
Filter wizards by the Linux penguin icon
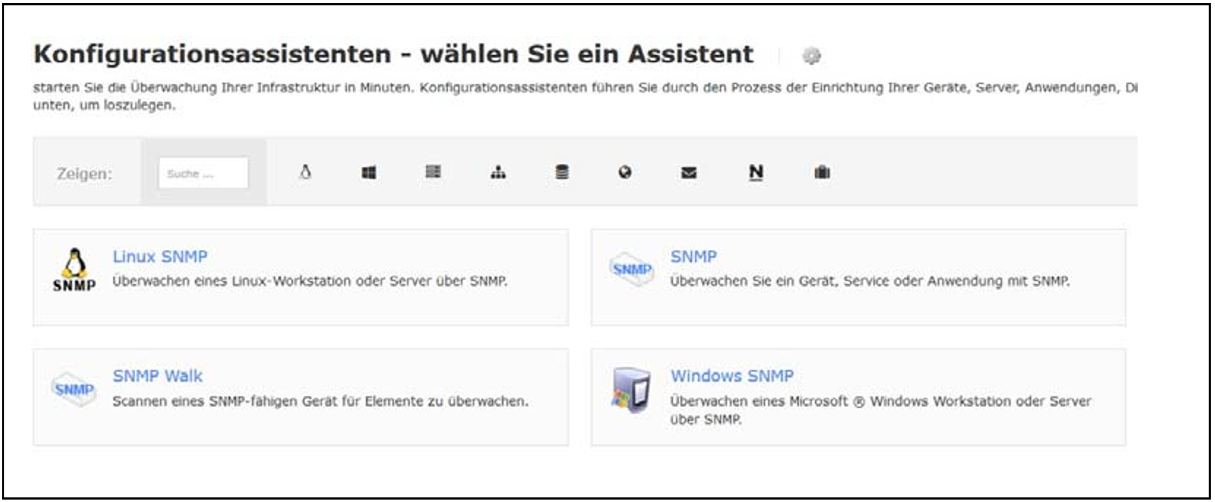305,172
